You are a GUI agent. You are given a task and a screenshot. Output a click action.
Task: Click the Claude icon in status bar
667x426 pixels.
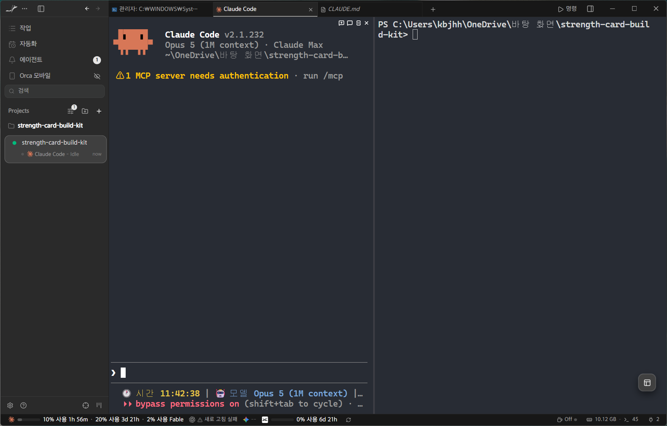coord(11,420)
